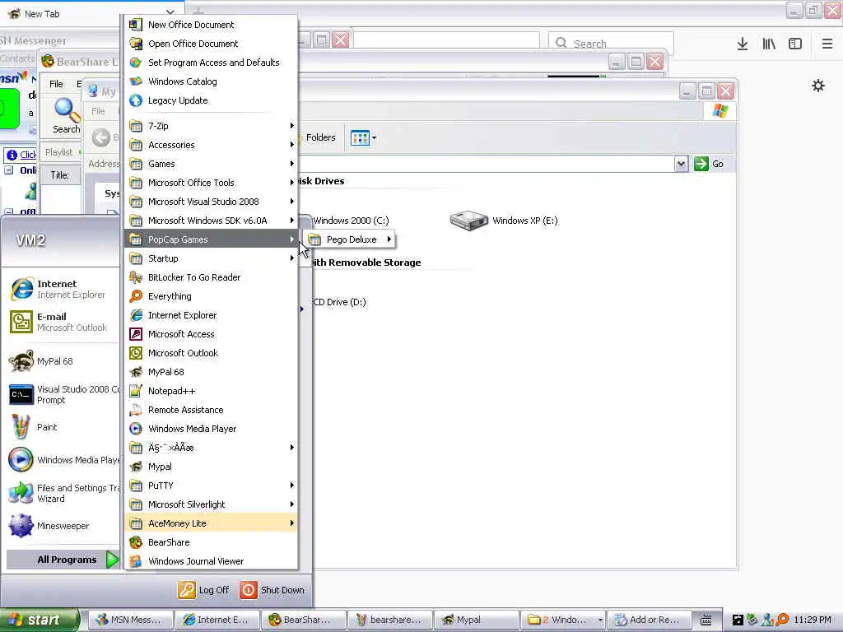The height and width of the screenshot is (632, 843).
Task: Expand the Games submenu
Action: coord(211,164)
